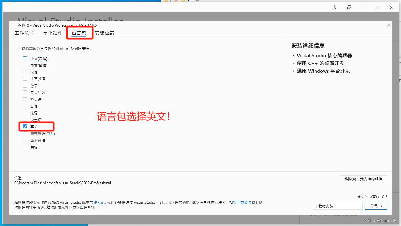The width and height of the screenshot is (401, 226).
Task: Toggle dark theme with the moon icon
Action: (334, 7)
